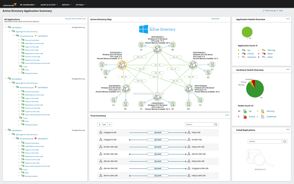Click Manage Applications link
Image resolution: width=294 pixels, height=184 pixels.
click(x=73, y=19)
